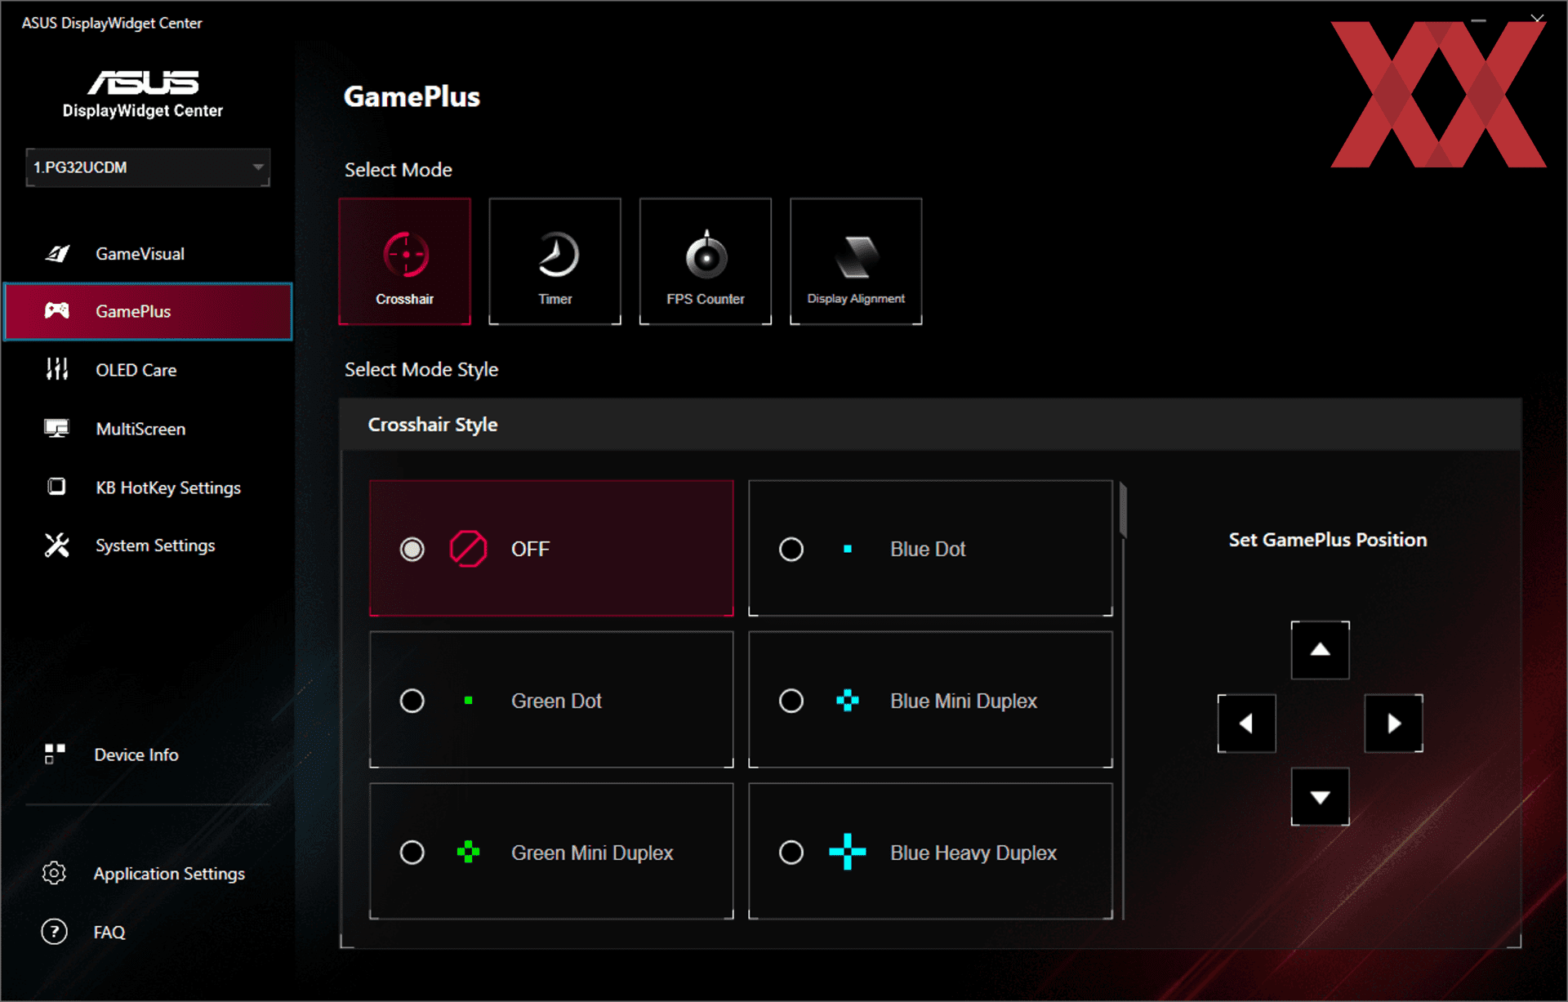This screenshot has width=1568, height=1002.
Task: Open the GameVisual menu item
Action: pos(148,254)
